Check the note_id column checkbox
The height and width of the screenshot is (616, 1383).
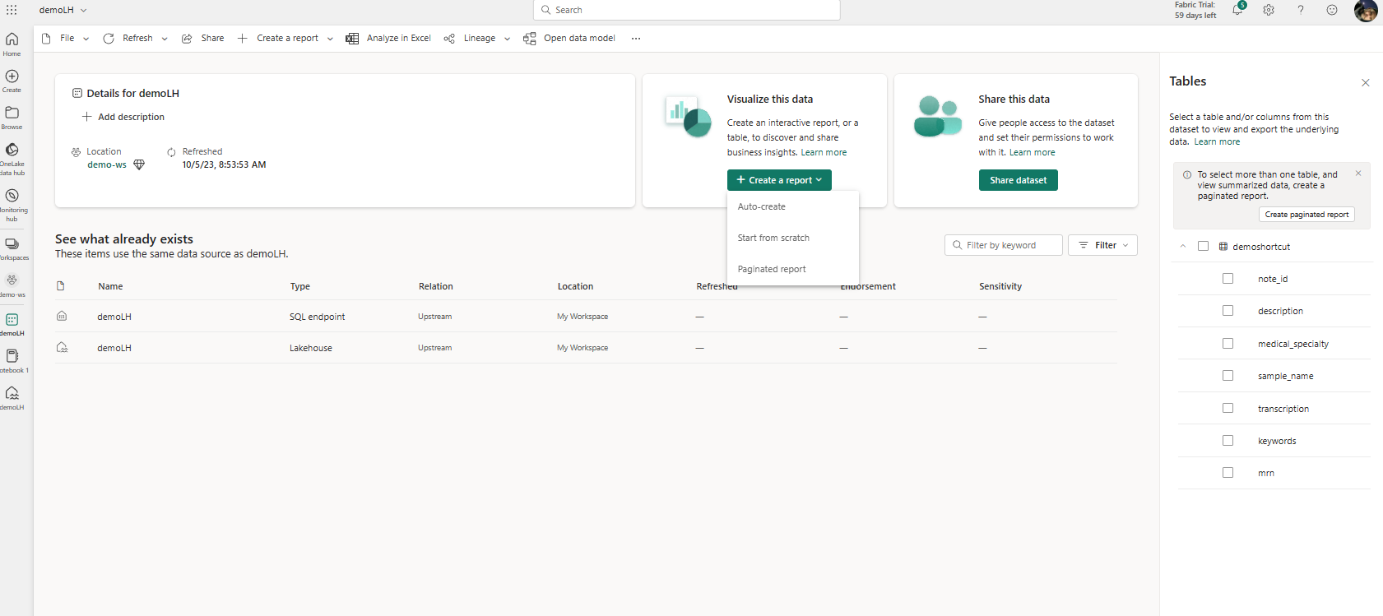1228,279
